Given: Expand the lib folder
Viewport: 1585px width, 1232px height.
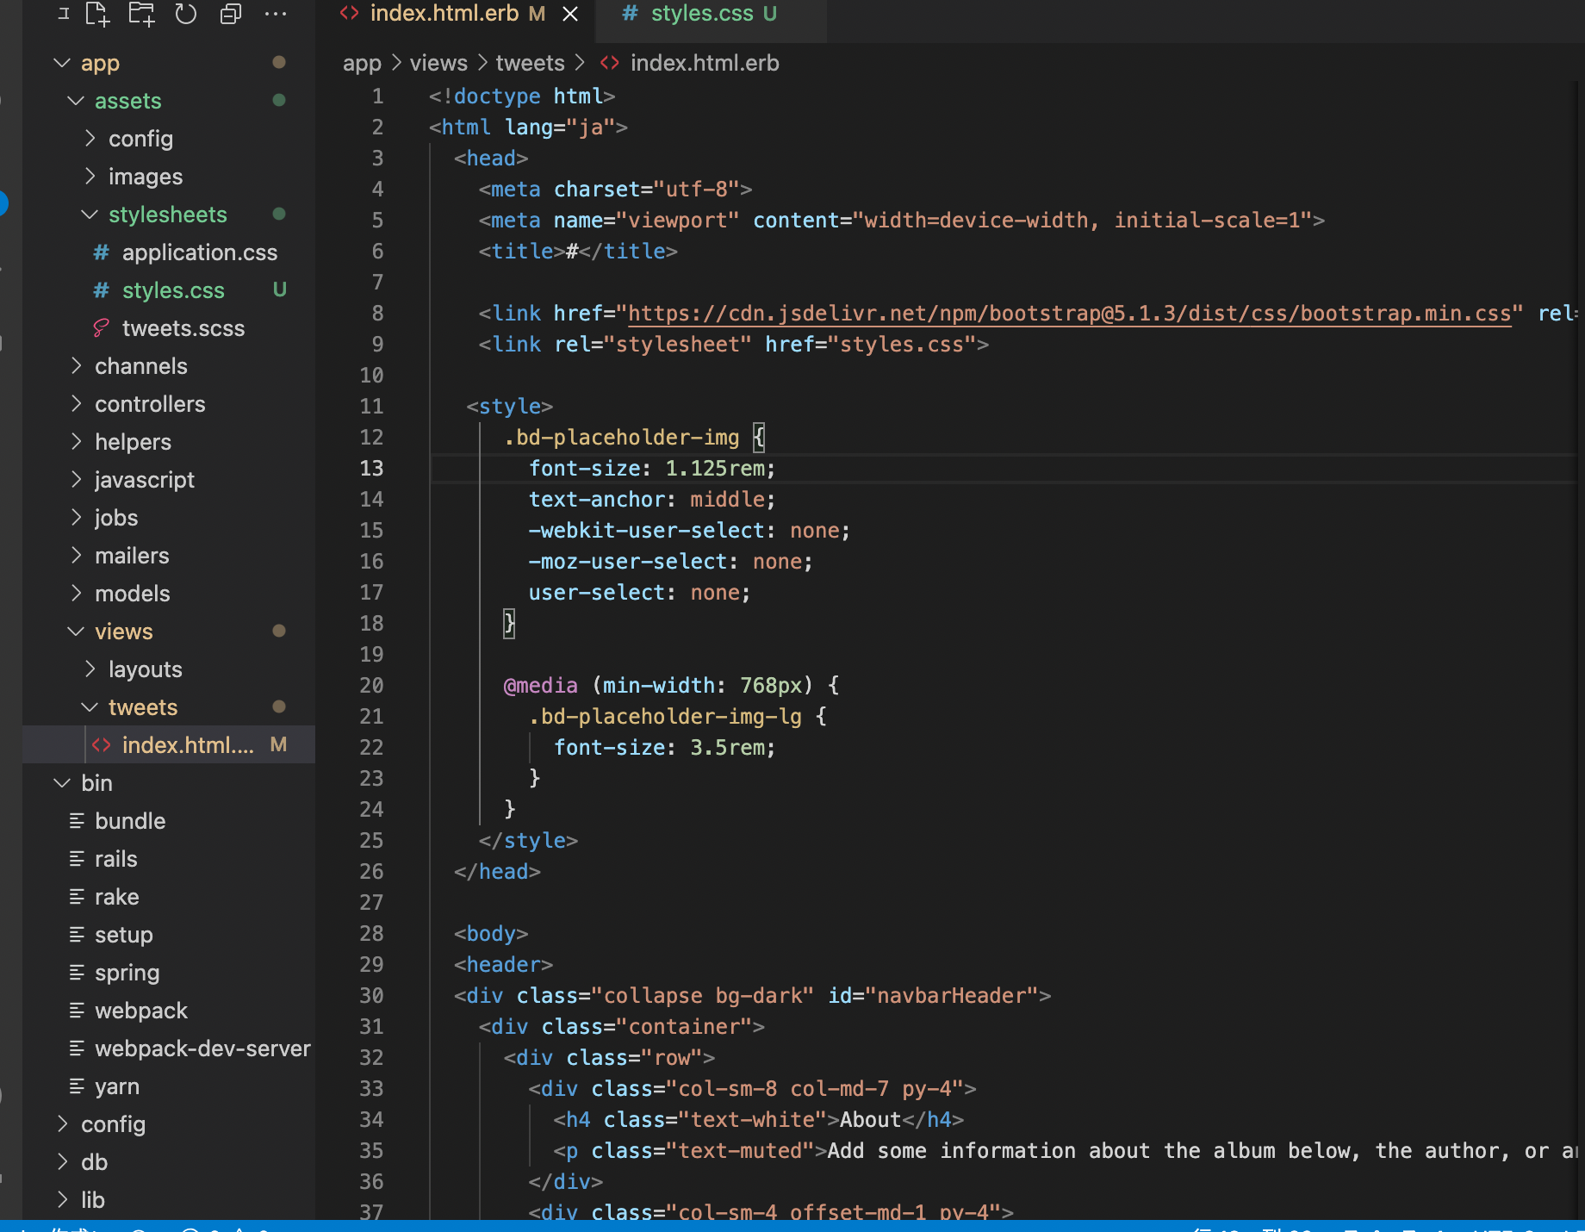Looking at the screenshot, I should pyautogui.click(x=62, y=1200).
